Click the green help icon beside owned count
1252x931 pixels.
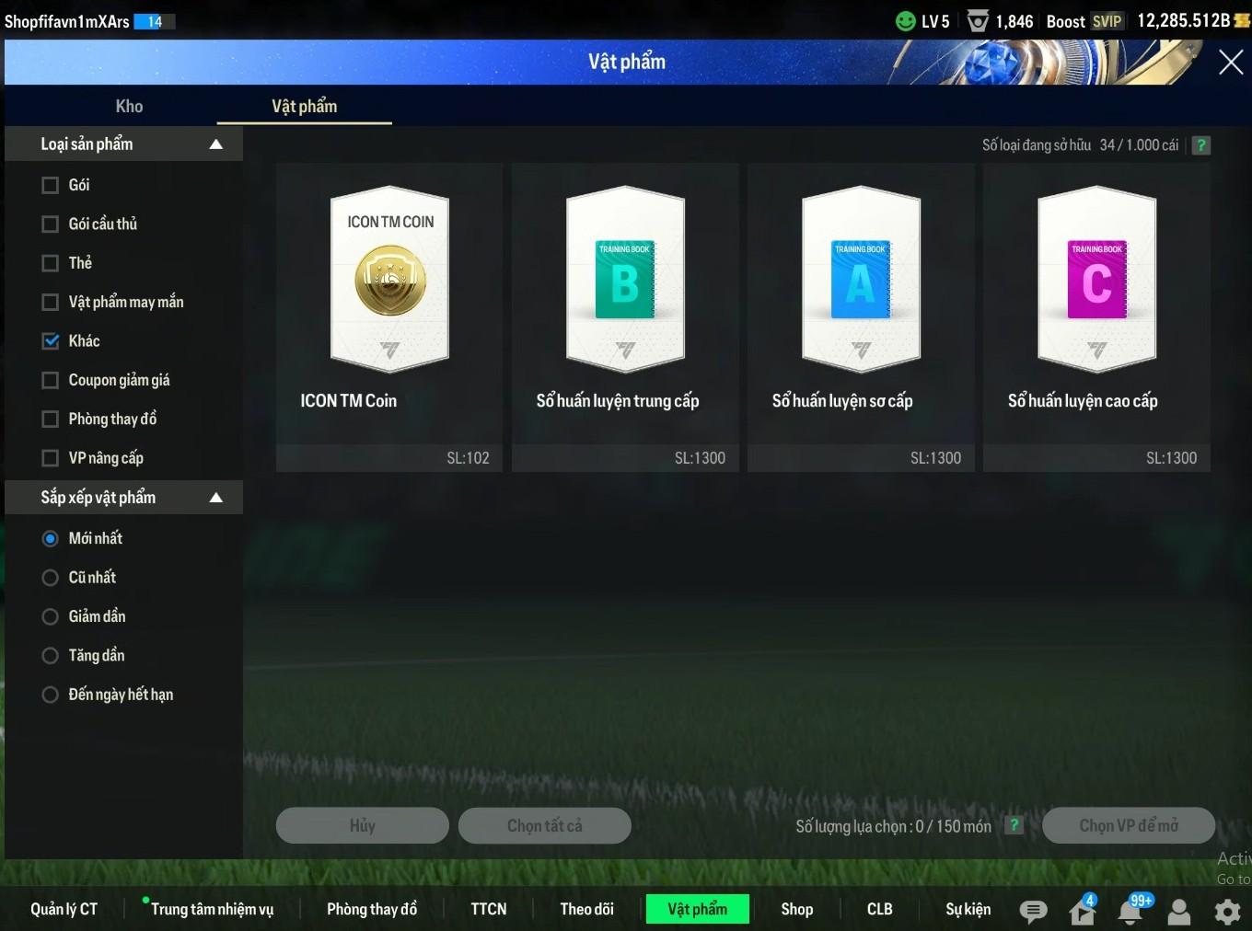[x=1200, y=145]
